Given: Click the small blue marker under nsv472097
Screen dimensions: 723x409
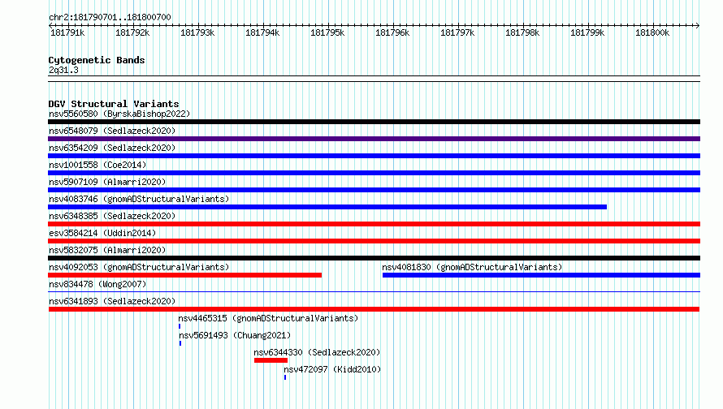Looking at the screenshot, I should 285,377.
